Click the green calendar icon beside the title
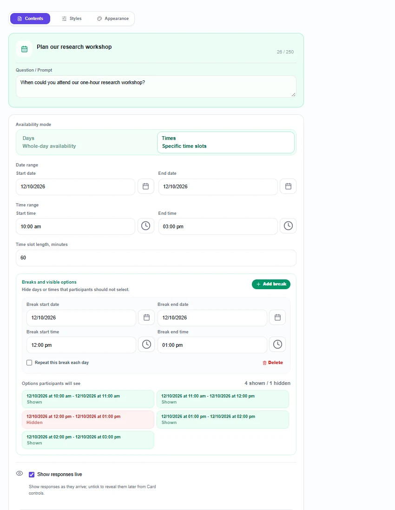Viewport: 395px width, 510px height. [24, 49]
